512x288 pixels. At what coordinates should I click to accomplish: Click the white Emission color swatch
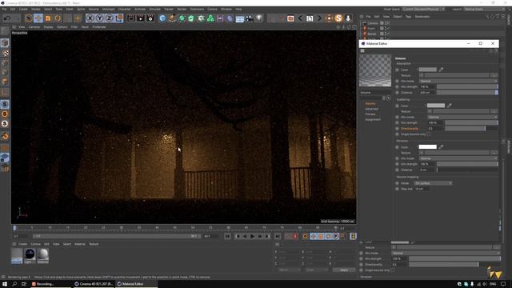tap(428, 147)
